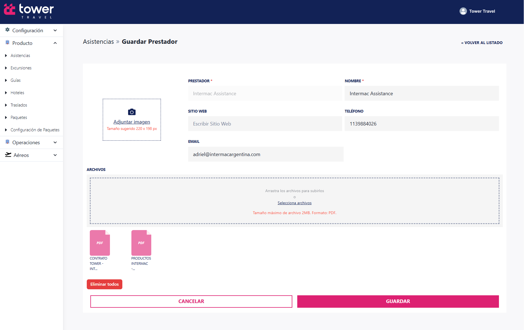This screenshot has width=524, height=330.
Task: Open the CONTRATO TOWER PDF file icon
Action: click(100, 243)
